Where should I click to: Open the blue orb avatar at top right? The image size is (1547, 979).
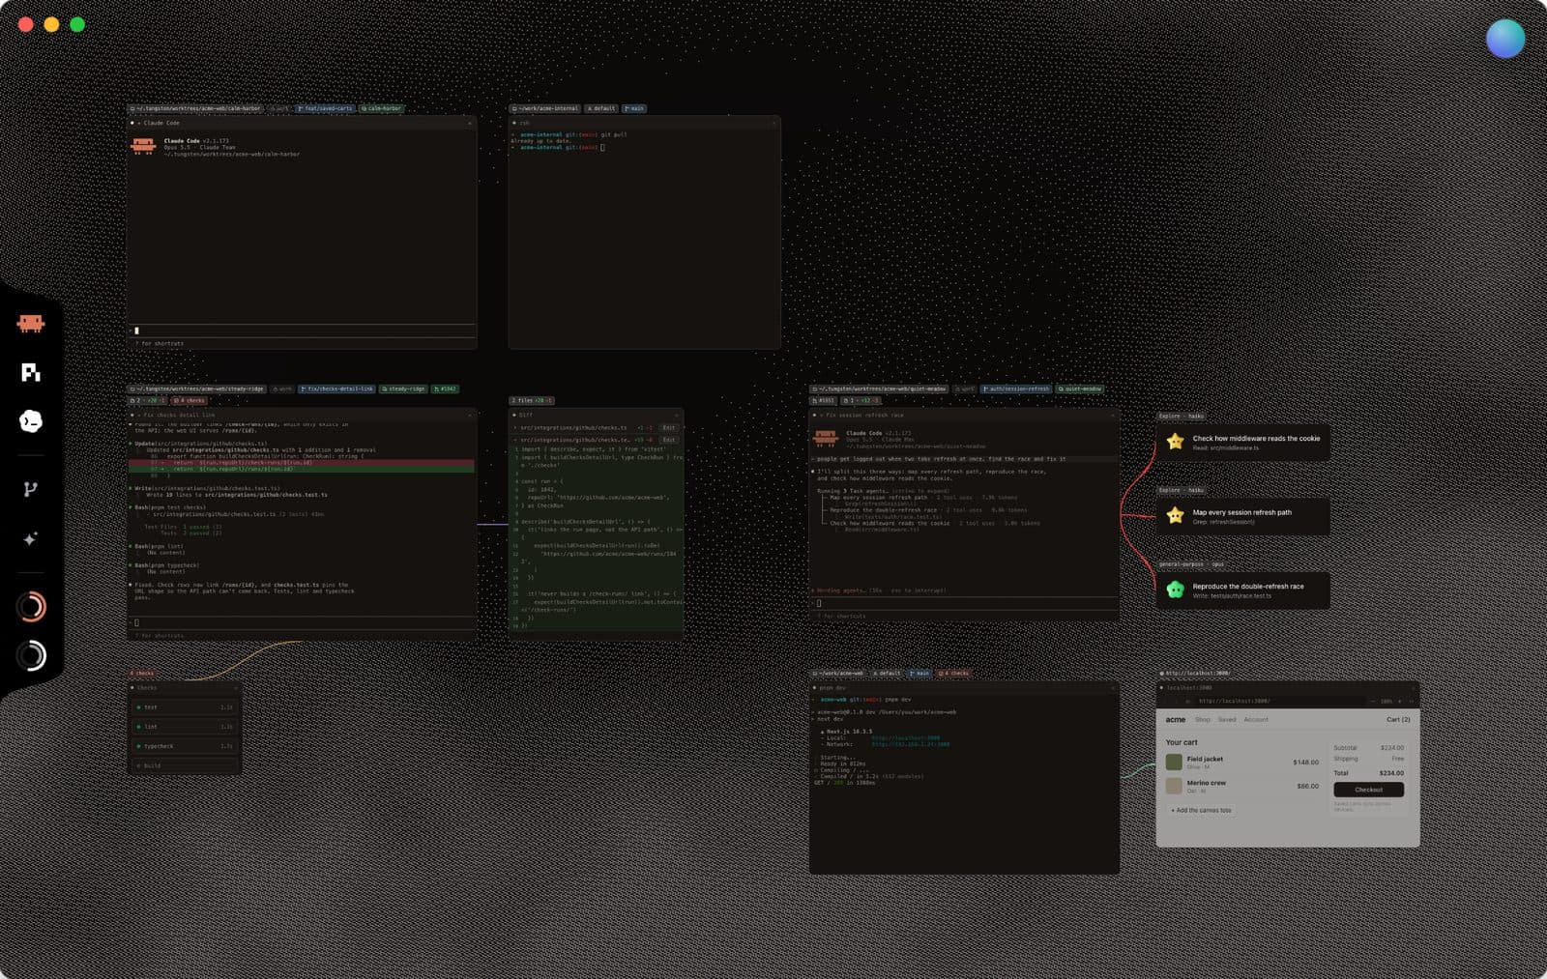[1505, 39]
